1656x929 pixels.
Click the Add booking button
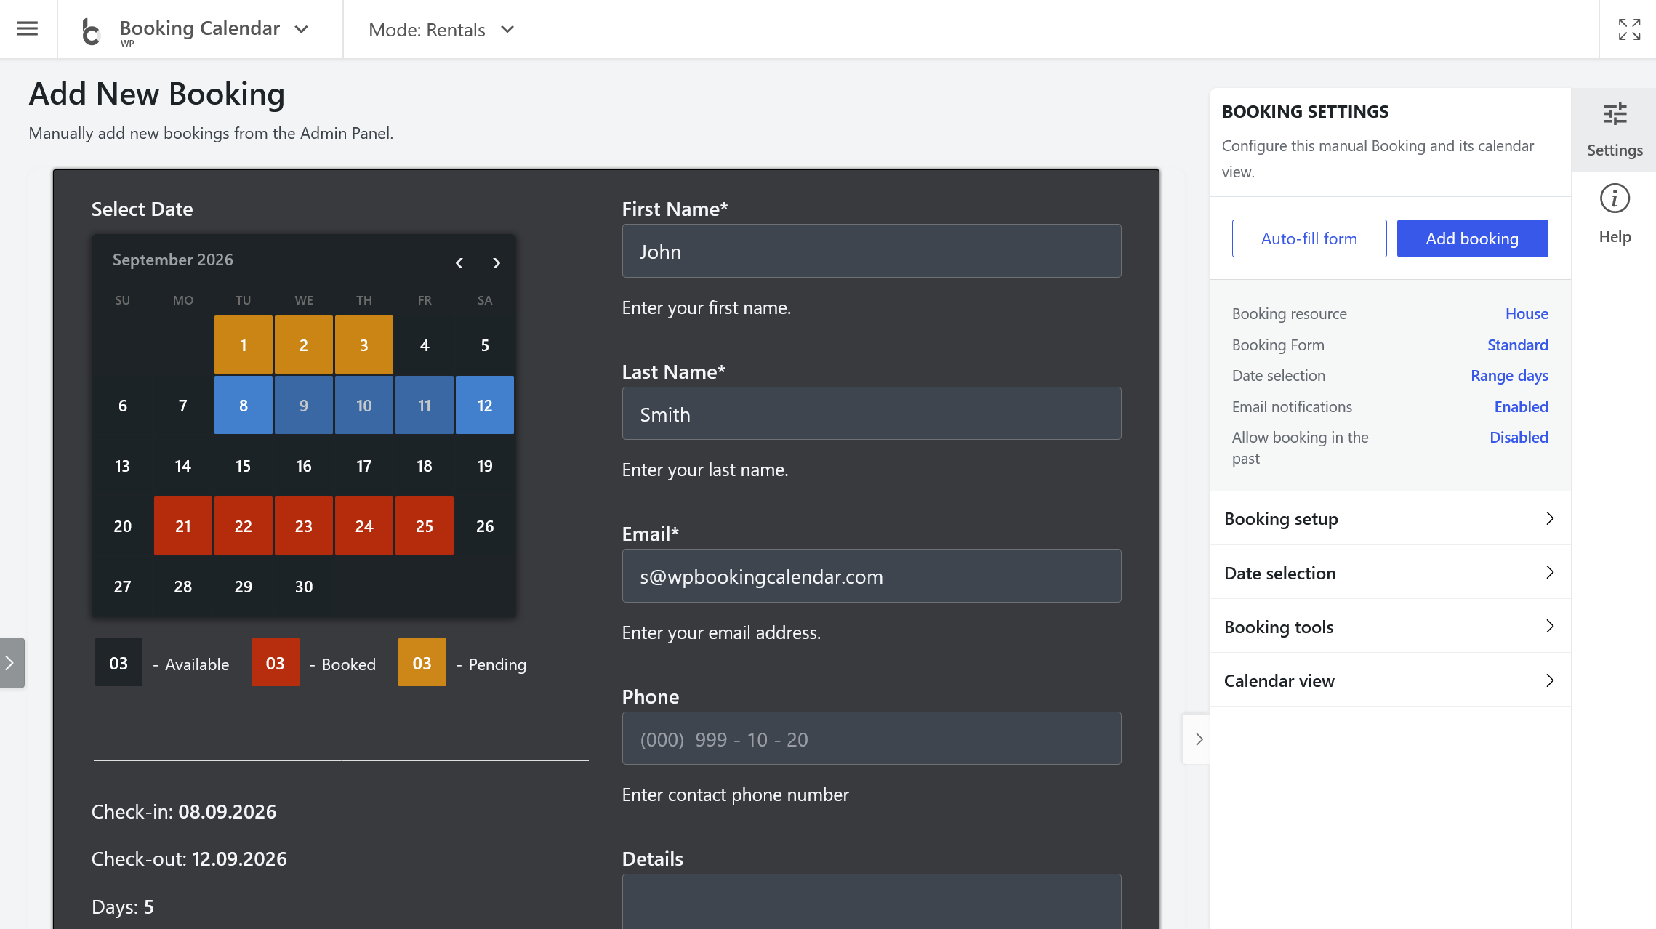coord(1472,238)
